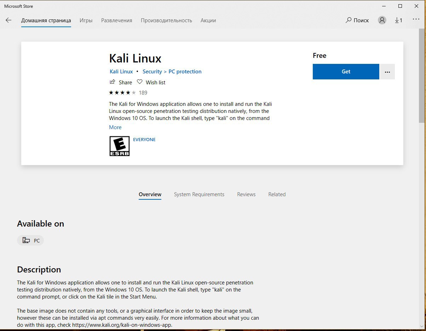Switch to Домашняя страница tab
The height and width of the screenshot is (331, 426).
(x=46, y=20)
